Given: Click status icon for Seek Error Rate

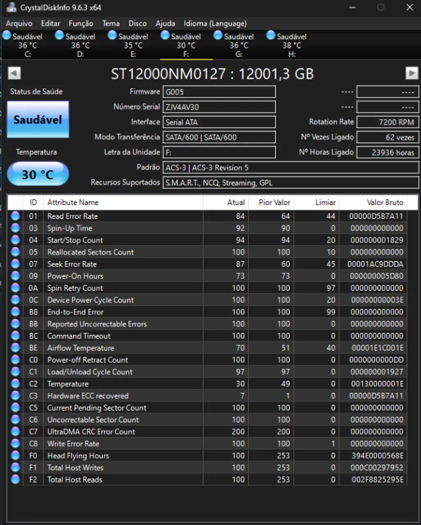Looking at the screenshot, I should coord(15,264).
